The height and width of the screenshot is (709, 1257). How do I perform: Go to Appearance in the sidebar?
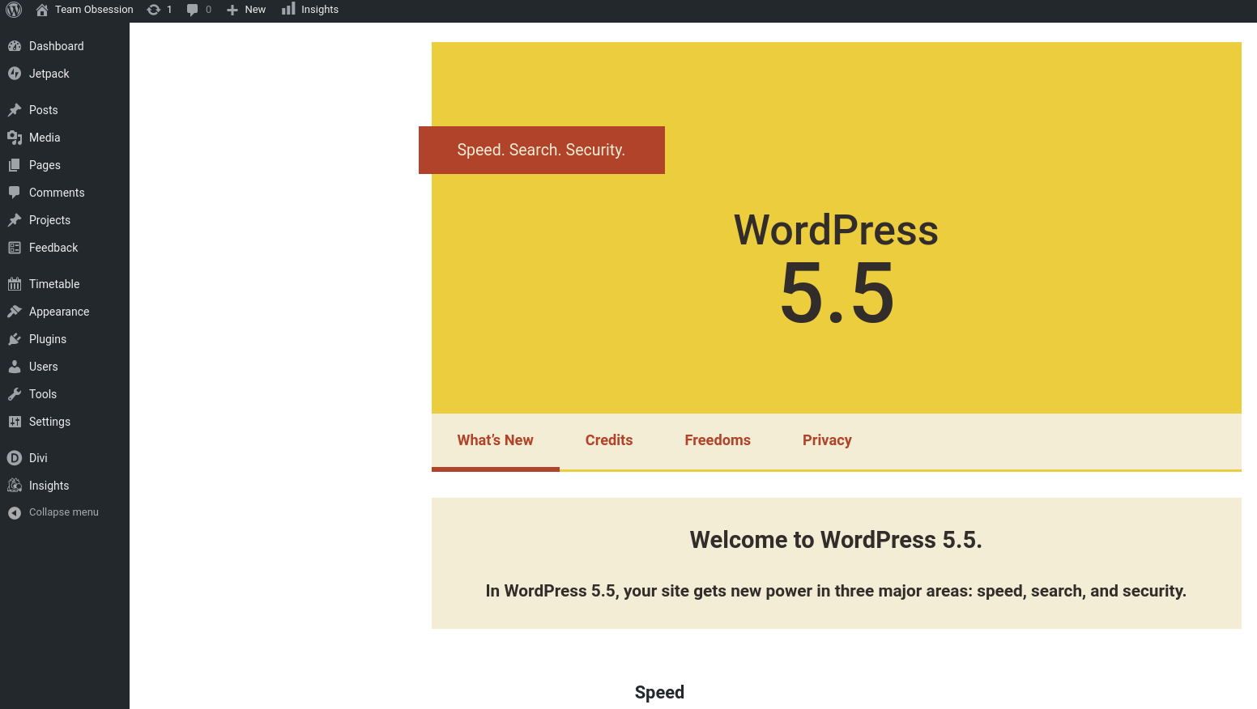[x=59, y=312]
